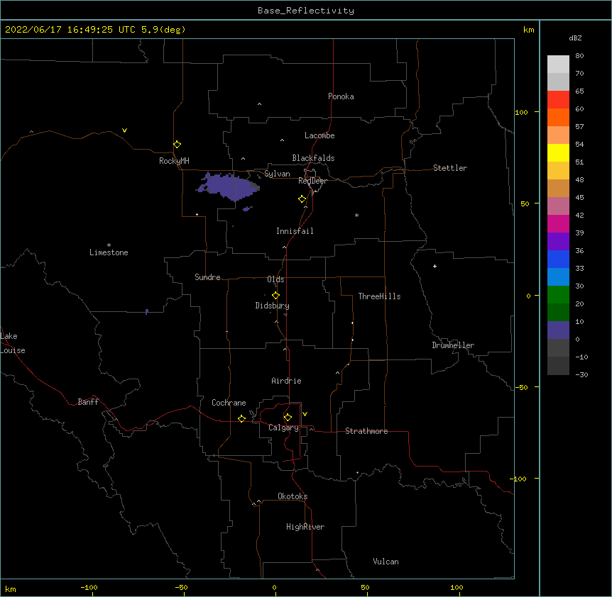Image resolution: width=612 pixels, height=597 pixels.
Task: Click the dBZ legend heading
Action: (575, 38)
